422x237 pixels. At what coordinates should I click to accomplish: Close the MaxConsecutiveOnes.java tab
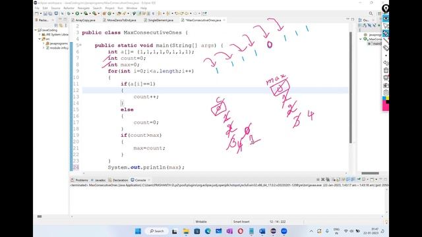pyautogui.click(x=224, y=20)
